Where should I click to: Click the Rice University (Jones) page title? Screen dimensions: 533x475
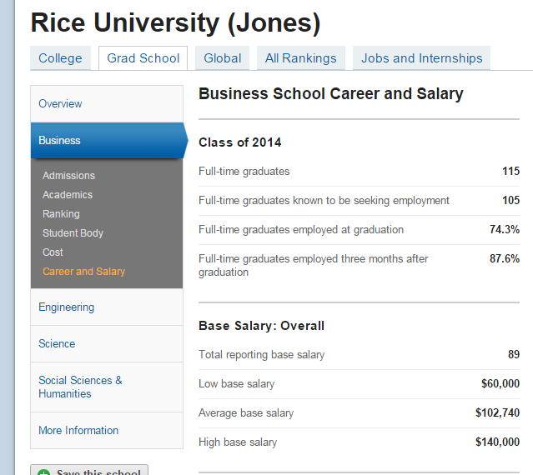click(x=175, y=22)
